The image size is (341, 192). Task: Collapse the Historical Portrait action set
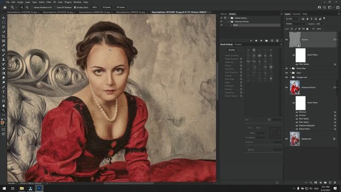[229, 21]
